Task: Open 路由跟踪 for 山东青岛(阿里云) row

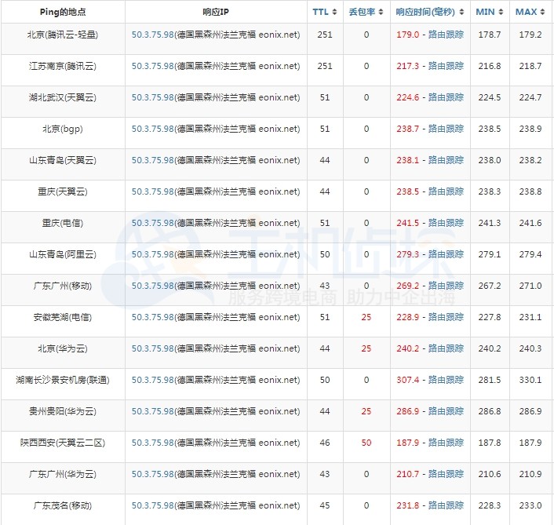Action: (x=446, y=255)
